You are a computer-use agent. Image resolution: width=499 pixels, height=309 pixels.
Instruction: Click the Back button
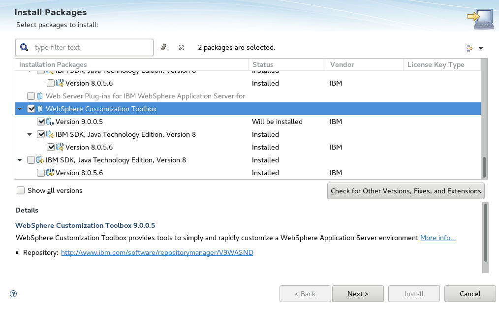point(305,294)
